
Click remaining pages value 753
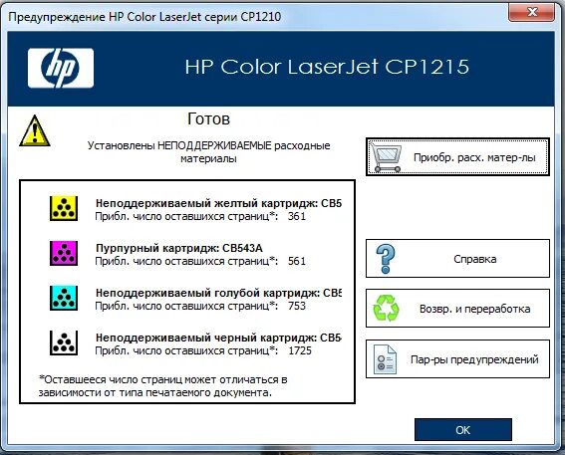point(297,306)
